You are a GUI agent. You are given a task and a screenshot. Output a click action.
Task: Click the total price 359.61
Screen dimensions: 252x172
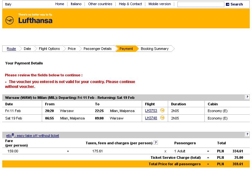[238, 164]
